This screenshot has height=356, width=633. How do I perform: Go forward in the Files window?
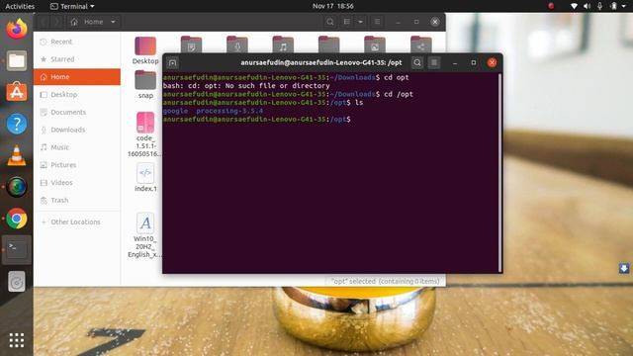pyautogui.click(x=57, y=22)
